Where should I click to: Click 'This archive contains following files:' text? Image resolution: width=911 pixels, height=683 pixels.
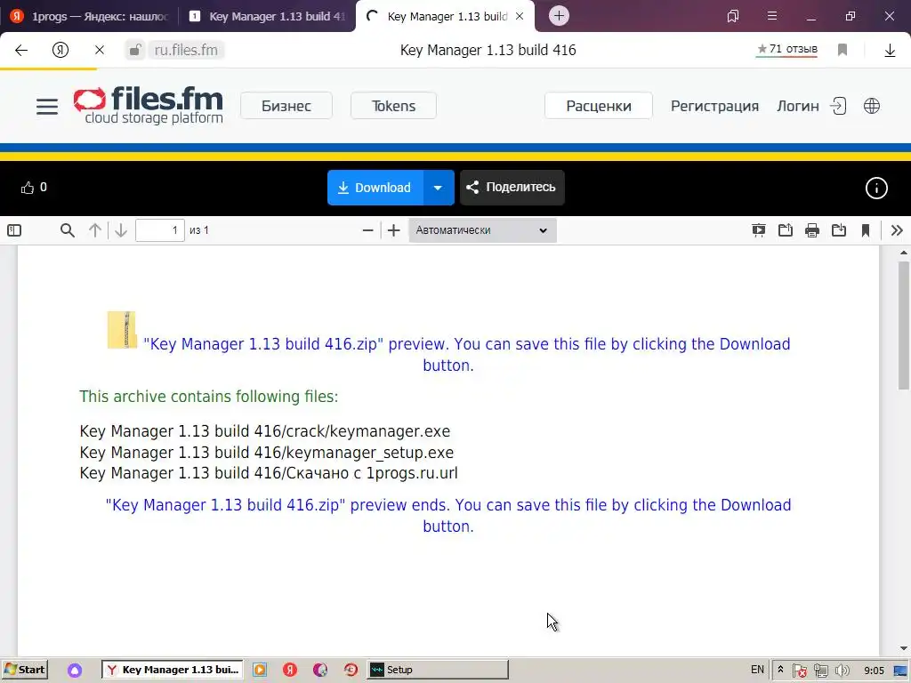coord(208,397)
